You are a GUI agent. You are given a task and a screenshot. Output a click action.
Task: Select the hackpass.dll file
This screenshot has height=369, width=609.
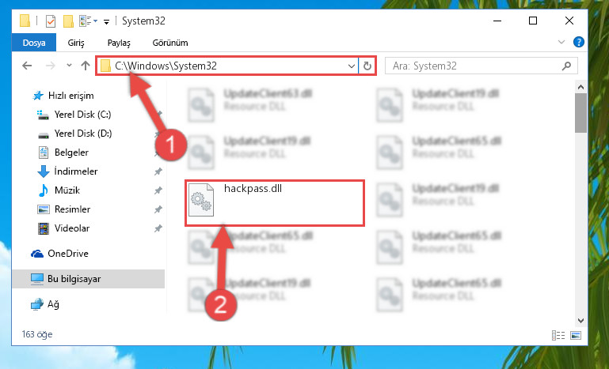click(x=274, y=203)
